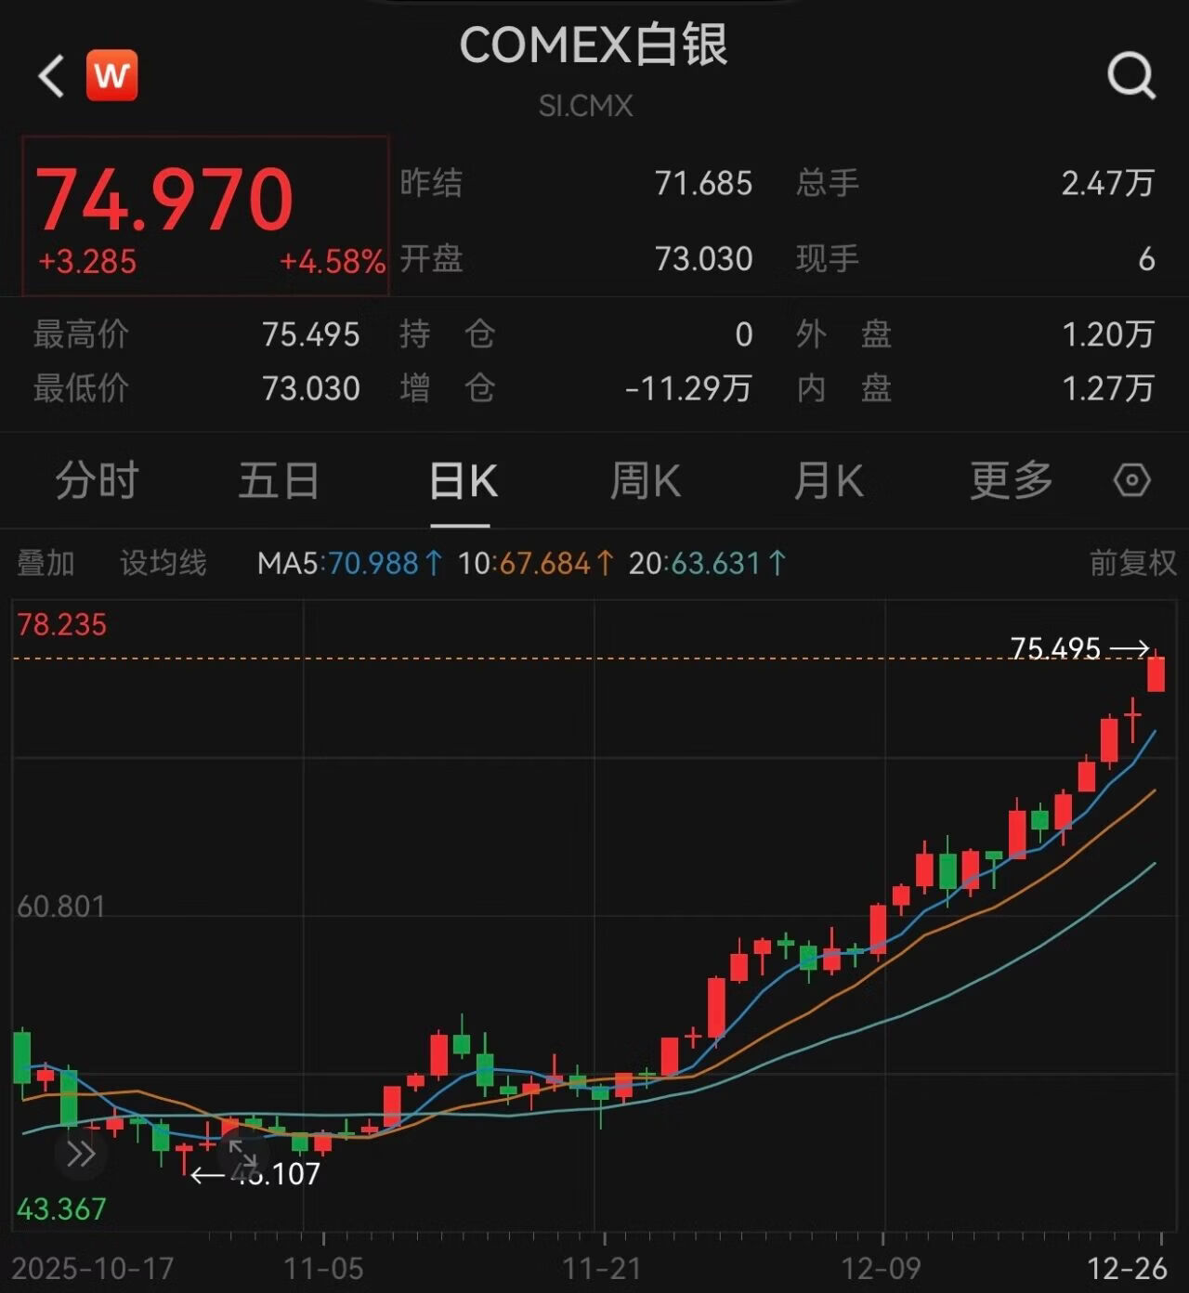Switch to 五日 tab
This screenshot has height=1293, width=1189.
pyautogui.click(x=279, y=480)
